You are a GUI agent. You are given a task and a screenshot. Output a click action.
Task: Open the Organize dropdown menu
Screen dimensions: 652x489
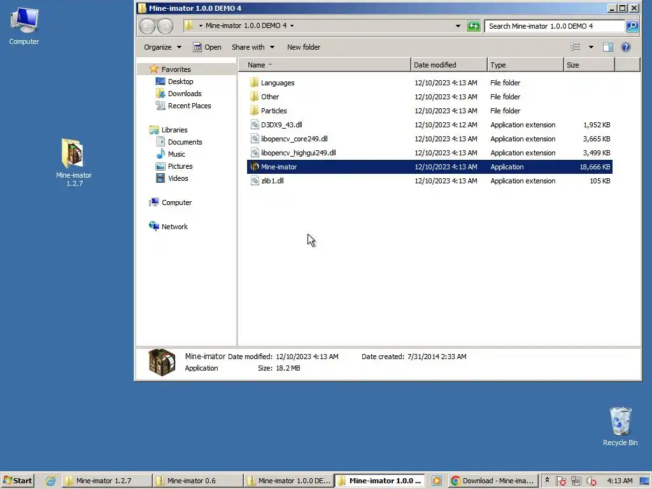click(162, 47)
